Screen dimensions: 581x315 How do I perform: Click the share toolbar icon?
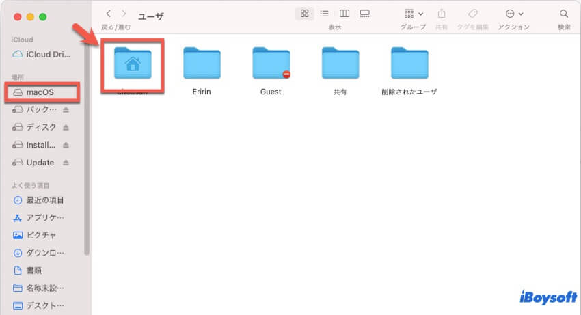[442, 14]
